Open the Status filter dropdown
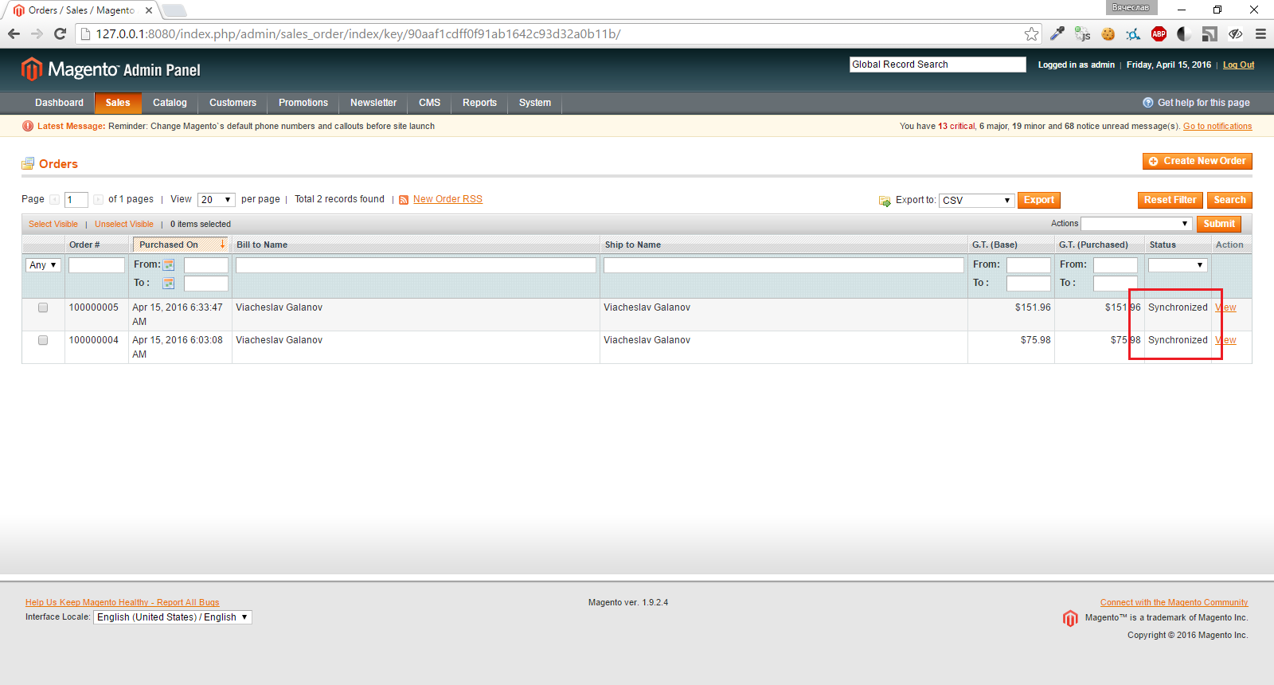Screen dimensions: 1274x685 (1178, 265)
